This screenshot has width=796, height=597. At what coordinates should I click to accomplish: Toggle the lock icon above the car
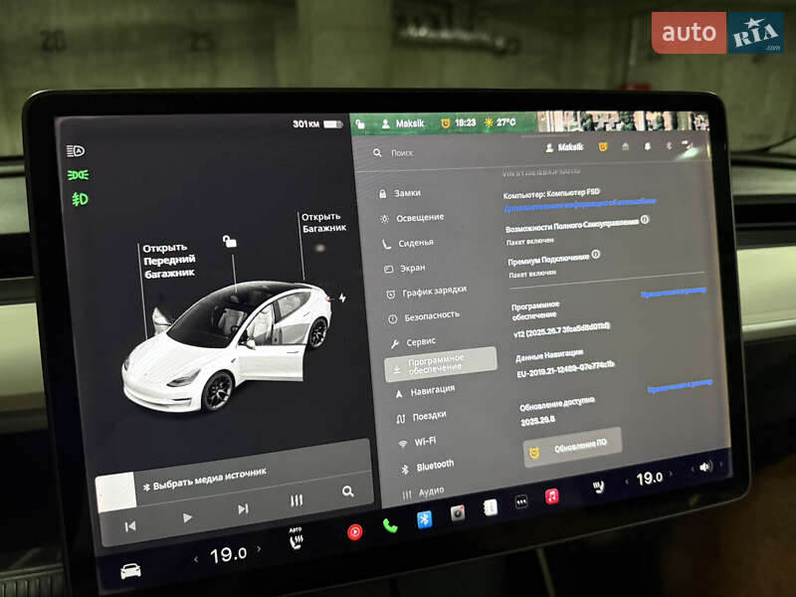click(x=230, y=240)
